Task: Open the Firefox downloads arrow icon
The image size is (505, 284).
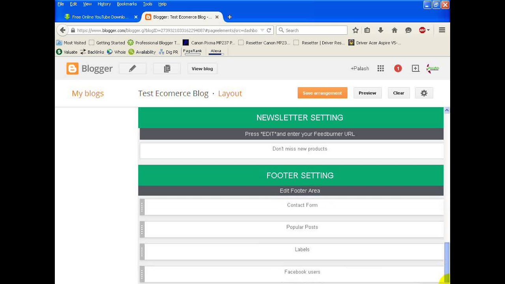Action: click(381, 30)
